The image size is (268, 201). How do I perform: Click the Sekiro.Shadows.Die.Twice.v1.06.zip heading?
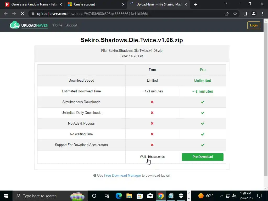tap(132, 40)
